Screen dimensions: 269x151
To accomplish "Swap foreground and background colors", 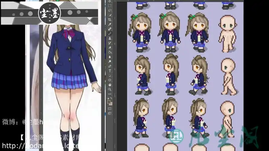I will coord(111,98).
